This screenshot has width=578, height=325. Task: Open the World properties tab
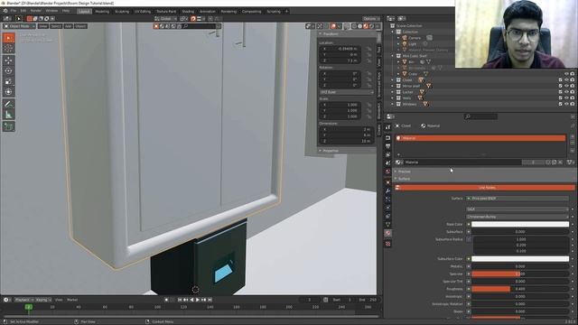(x=387, y=172)
